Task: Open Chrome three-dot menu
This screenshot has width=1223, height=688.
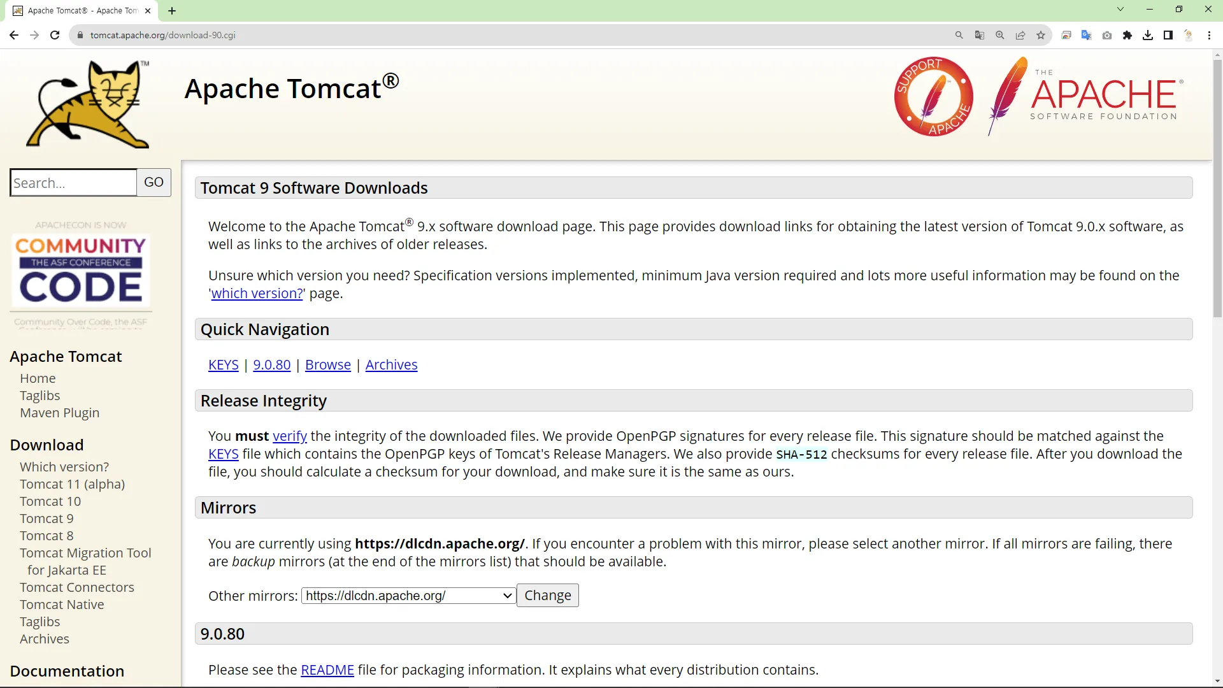Action: point(1209,35)
